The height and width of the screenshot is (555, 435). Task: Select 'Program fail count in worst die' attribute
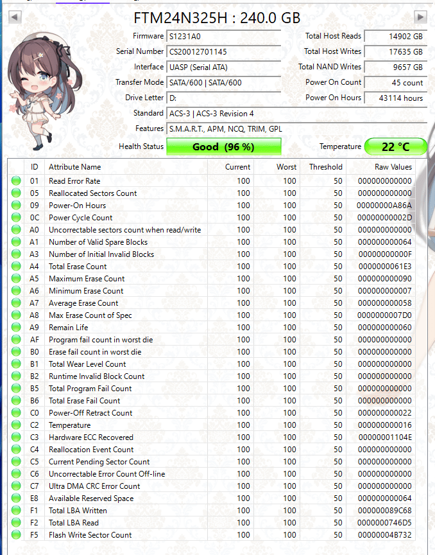click(101, 339)
